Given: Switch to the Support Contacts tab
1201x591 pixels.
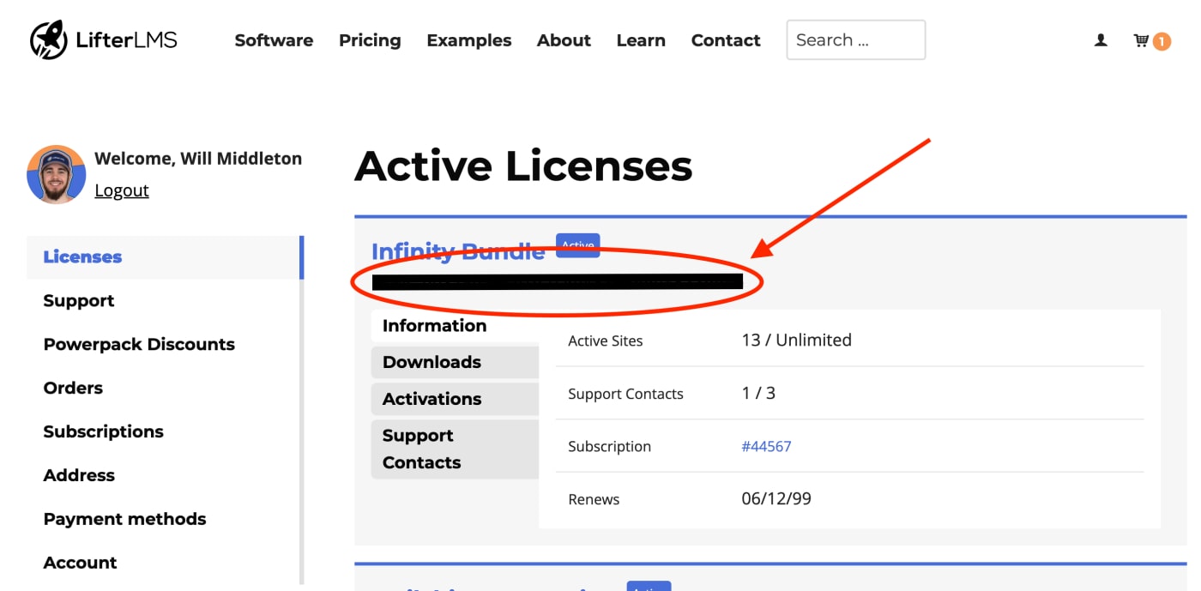Looking at the screenshot, I should click(455, 449).
